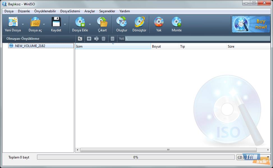Click the Dosya Ekle (add file) icon

[80, 22]
